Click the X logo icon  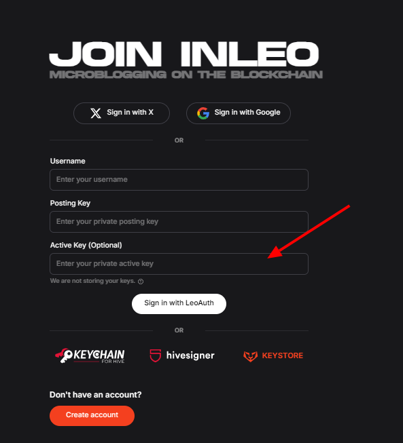[96, 113]
